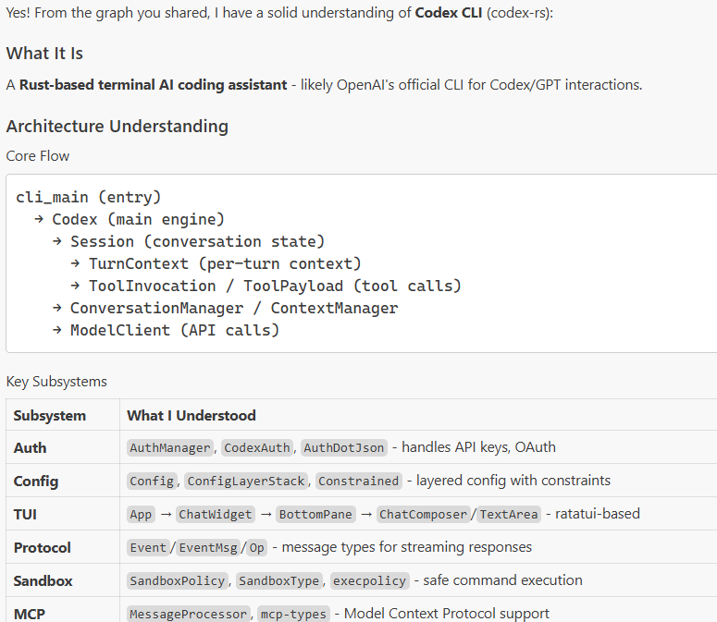Click the "ChatComposer" code tag
The image size is (717, 622).
(423, 514)
